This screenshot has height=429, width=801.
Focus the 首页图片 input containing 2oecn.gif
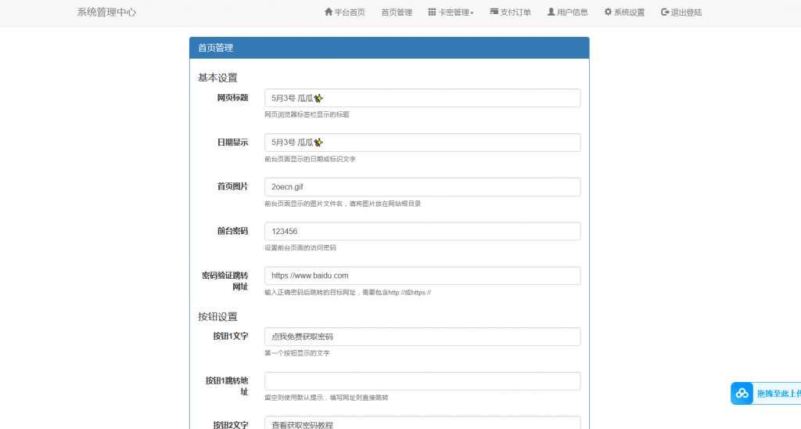pos(422,187)
